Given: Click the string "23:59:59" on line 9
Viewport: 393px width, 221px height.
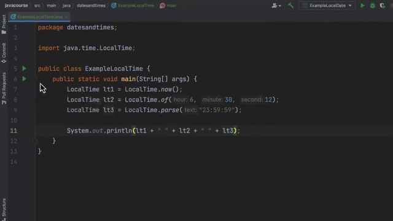Looking at the screenshot, I should (x=217, y=110).
